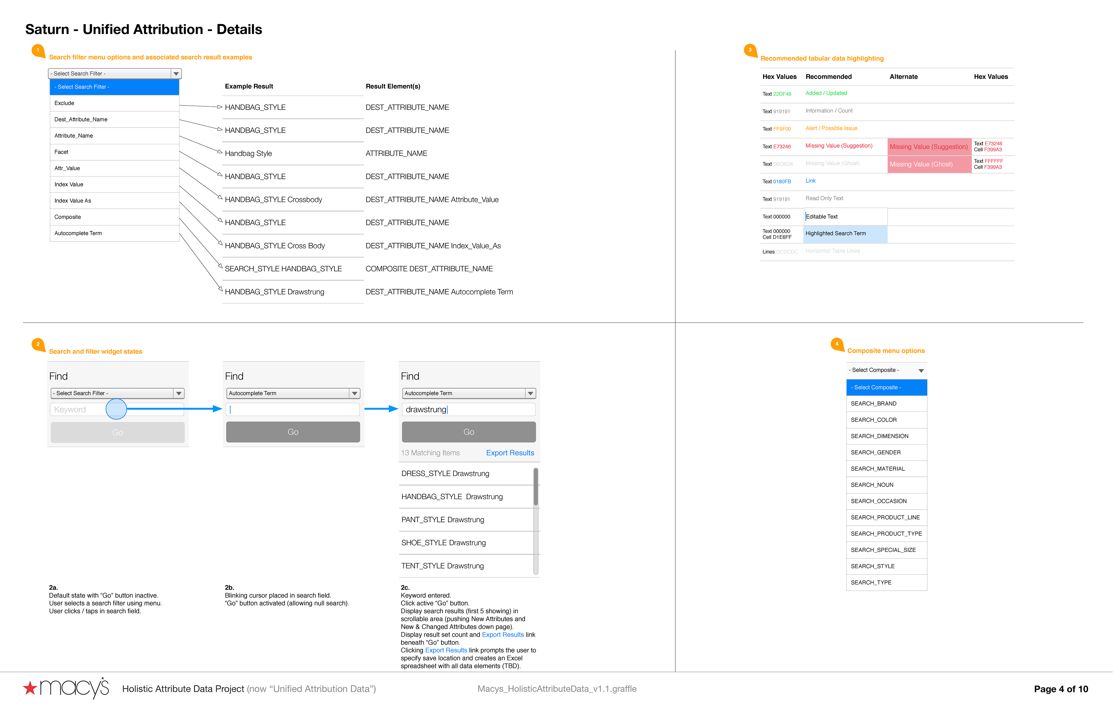Click into the empty search field with cursor
Viewport: 1113px width, 704px height.
coord(292,410)
